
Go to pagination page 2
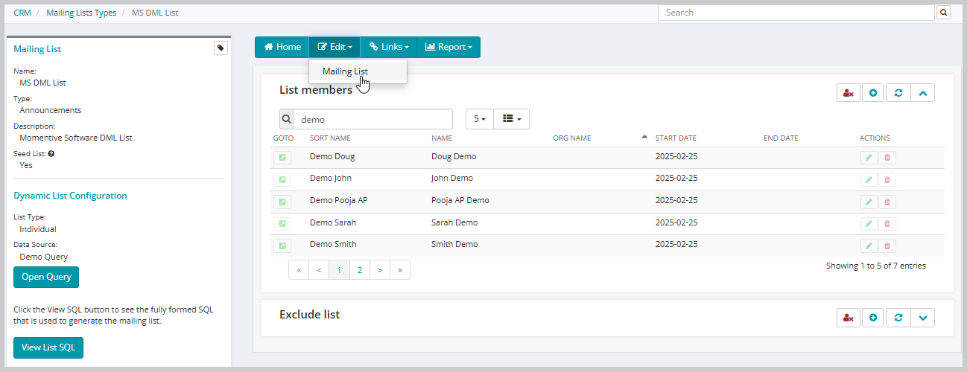tap(360, 270)
